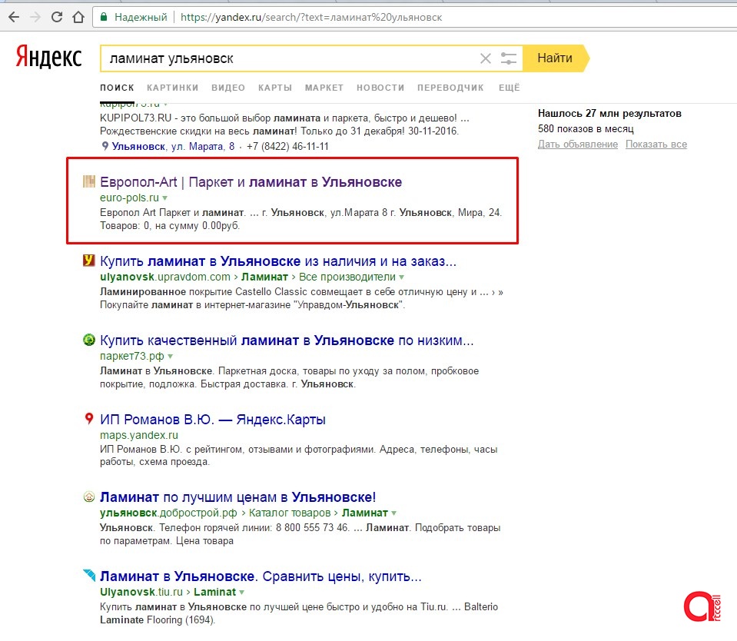Screen dimensions: 737x641
Task: Open Ламинат по лучшим ценам в Ульяновске result
Action: pos(237,497)
